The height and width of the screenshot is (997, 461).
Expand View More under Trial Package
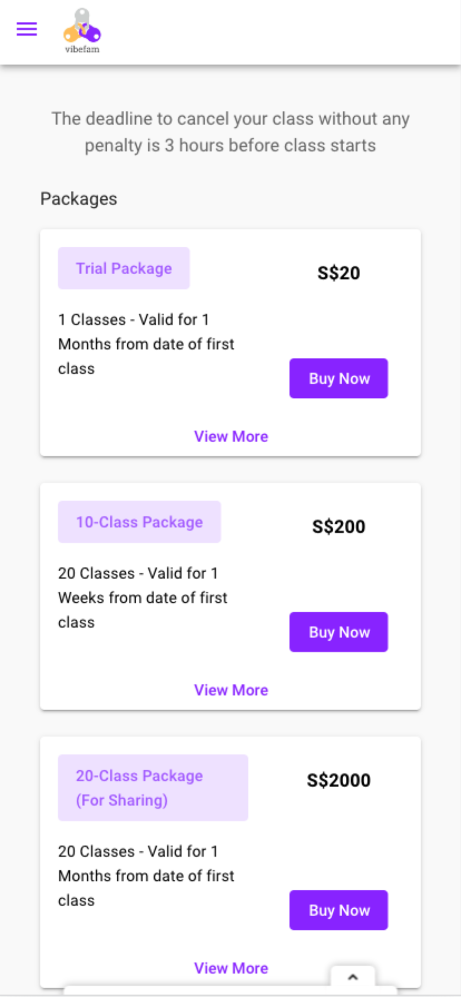click(x=231, y=437)
